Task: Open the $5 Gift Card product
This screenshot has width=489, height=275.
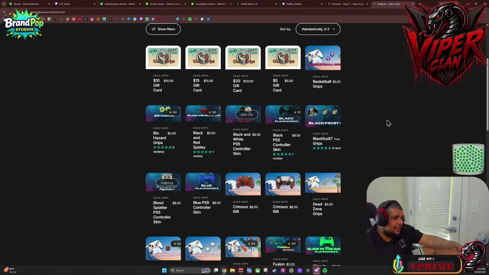Action: pos(277,85)
